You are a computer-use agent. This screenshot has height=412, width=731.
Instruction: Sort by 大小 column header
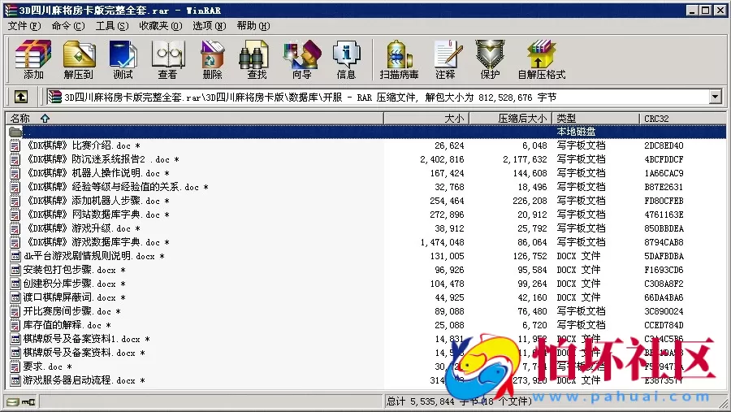coord(426,119)
